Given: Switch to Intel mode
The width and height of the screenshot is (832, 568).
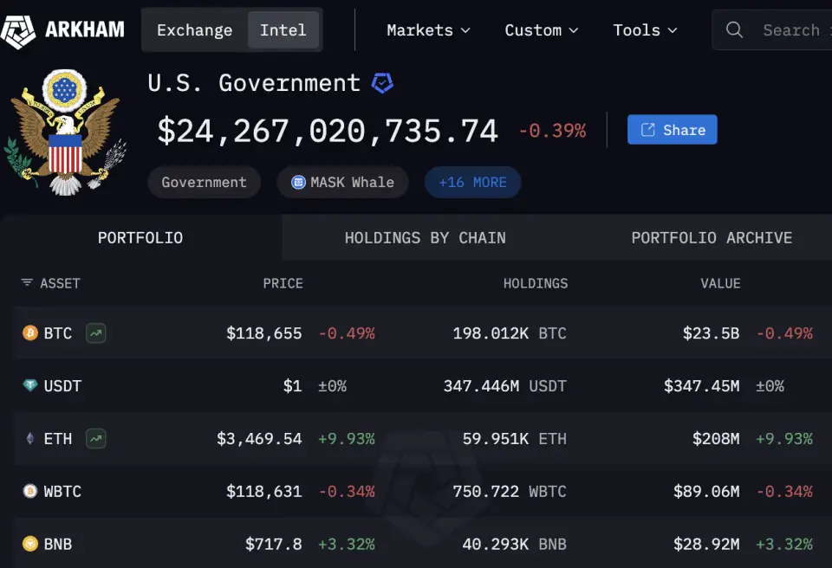Looking at the screenshot, I should click(x=283, y=30).
